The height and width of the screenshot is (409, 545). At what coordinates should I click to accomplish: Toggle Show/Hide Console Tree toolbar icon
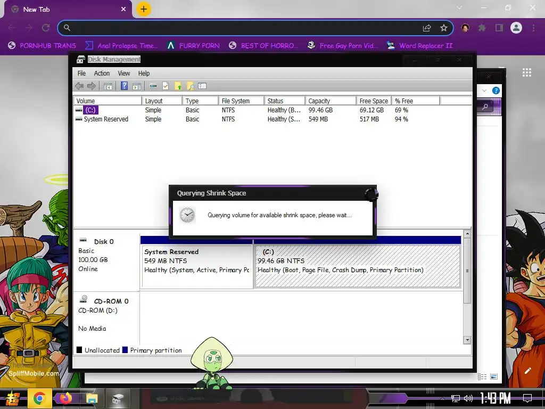tap(108, 86)
